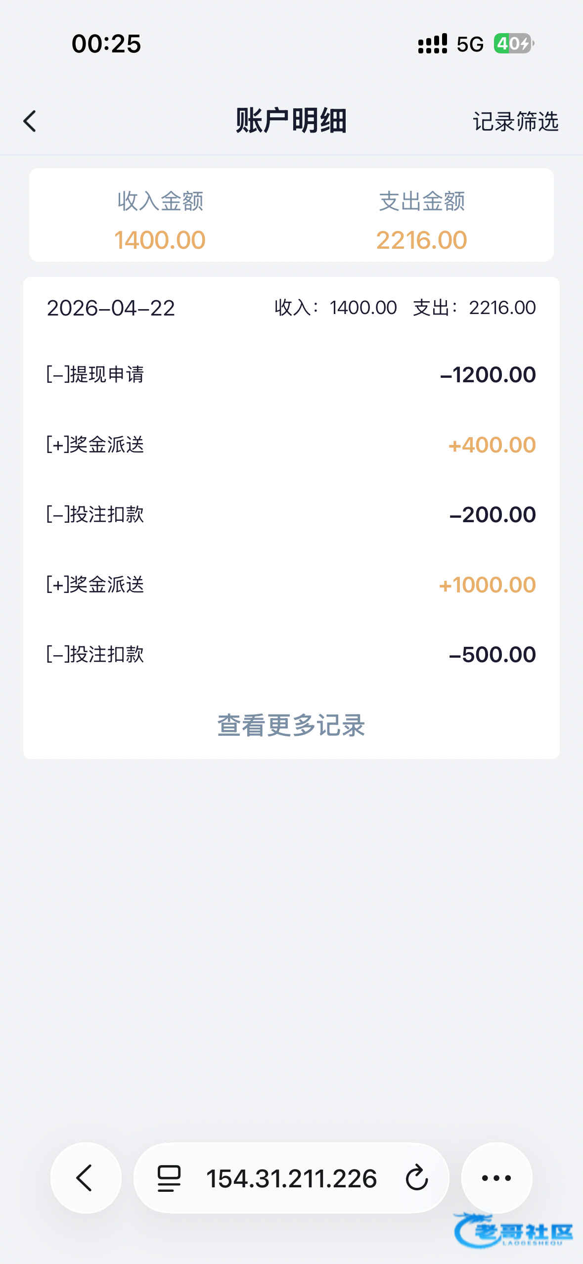This screenshot has width=583, height=1264.
Task: Tap the 154.31.211.226 address field
Action: point(292,1178)
